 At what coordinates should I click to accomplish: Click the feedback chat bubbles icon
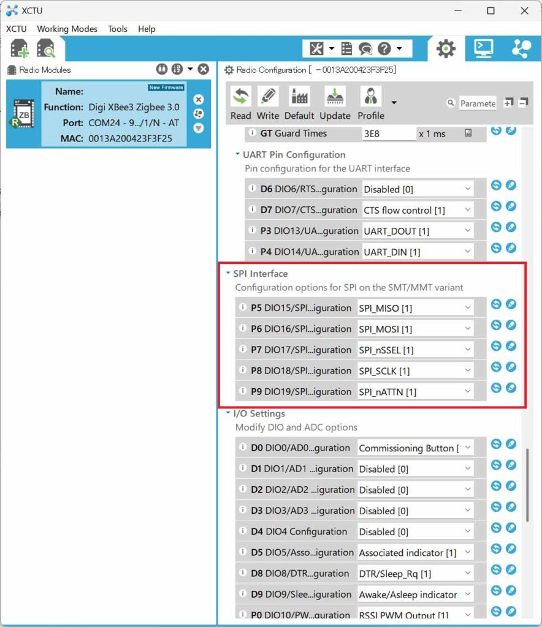[365, 49]
